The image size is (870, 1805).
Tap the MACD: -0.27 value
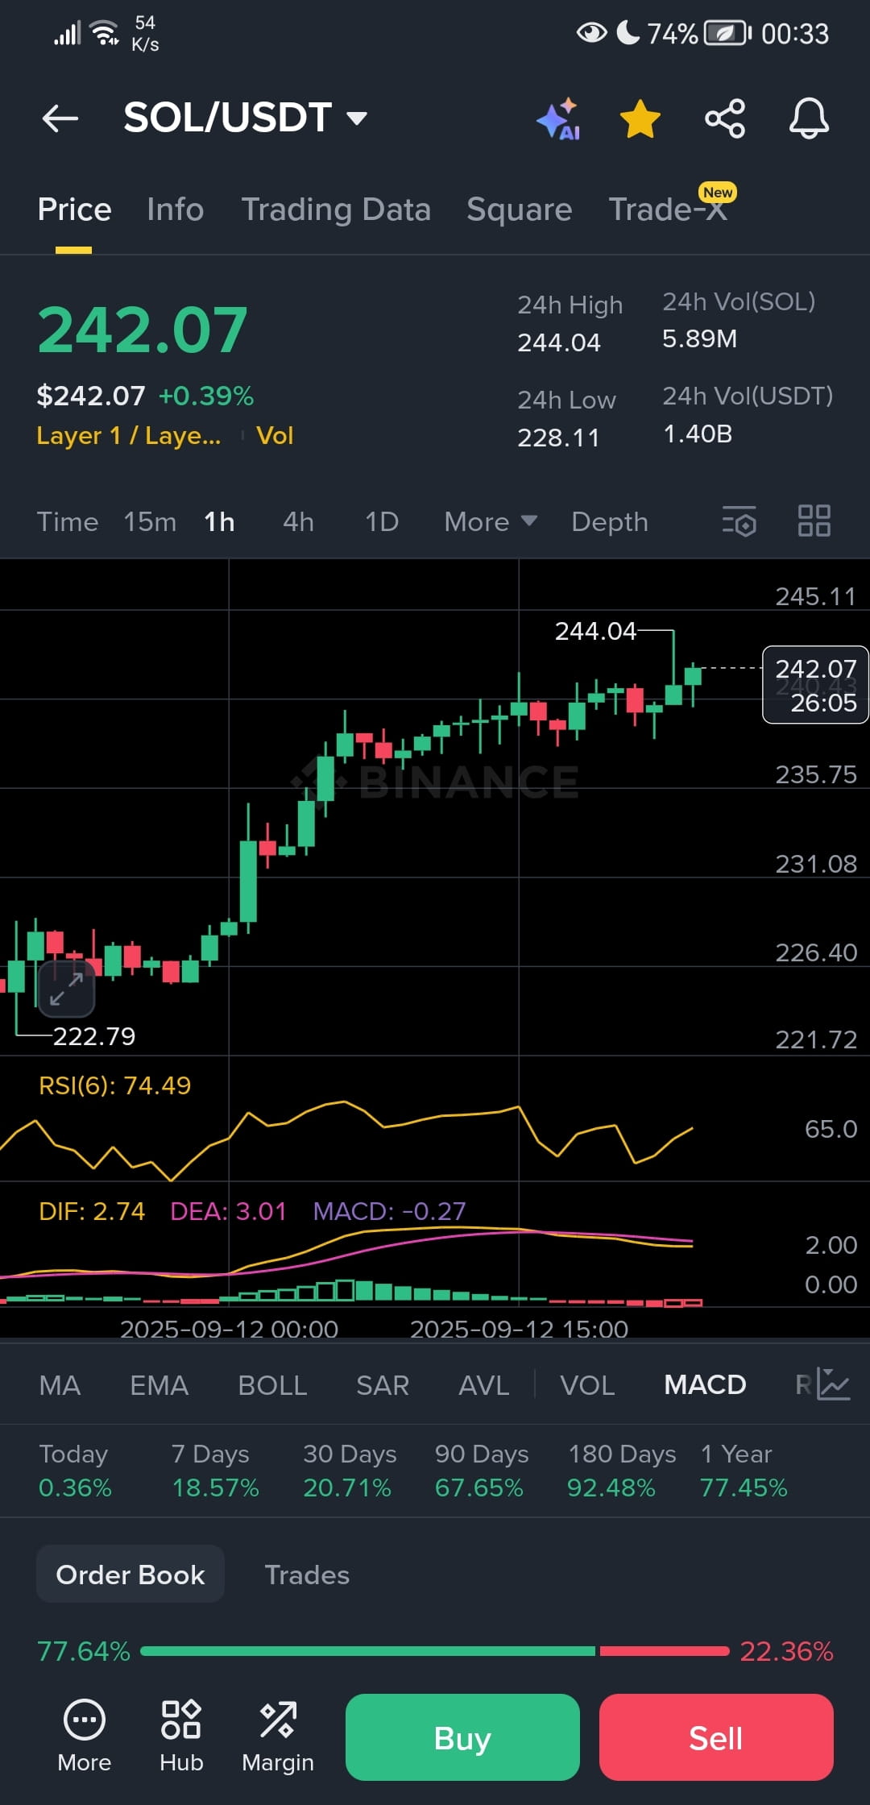[x=389, y=1211]
